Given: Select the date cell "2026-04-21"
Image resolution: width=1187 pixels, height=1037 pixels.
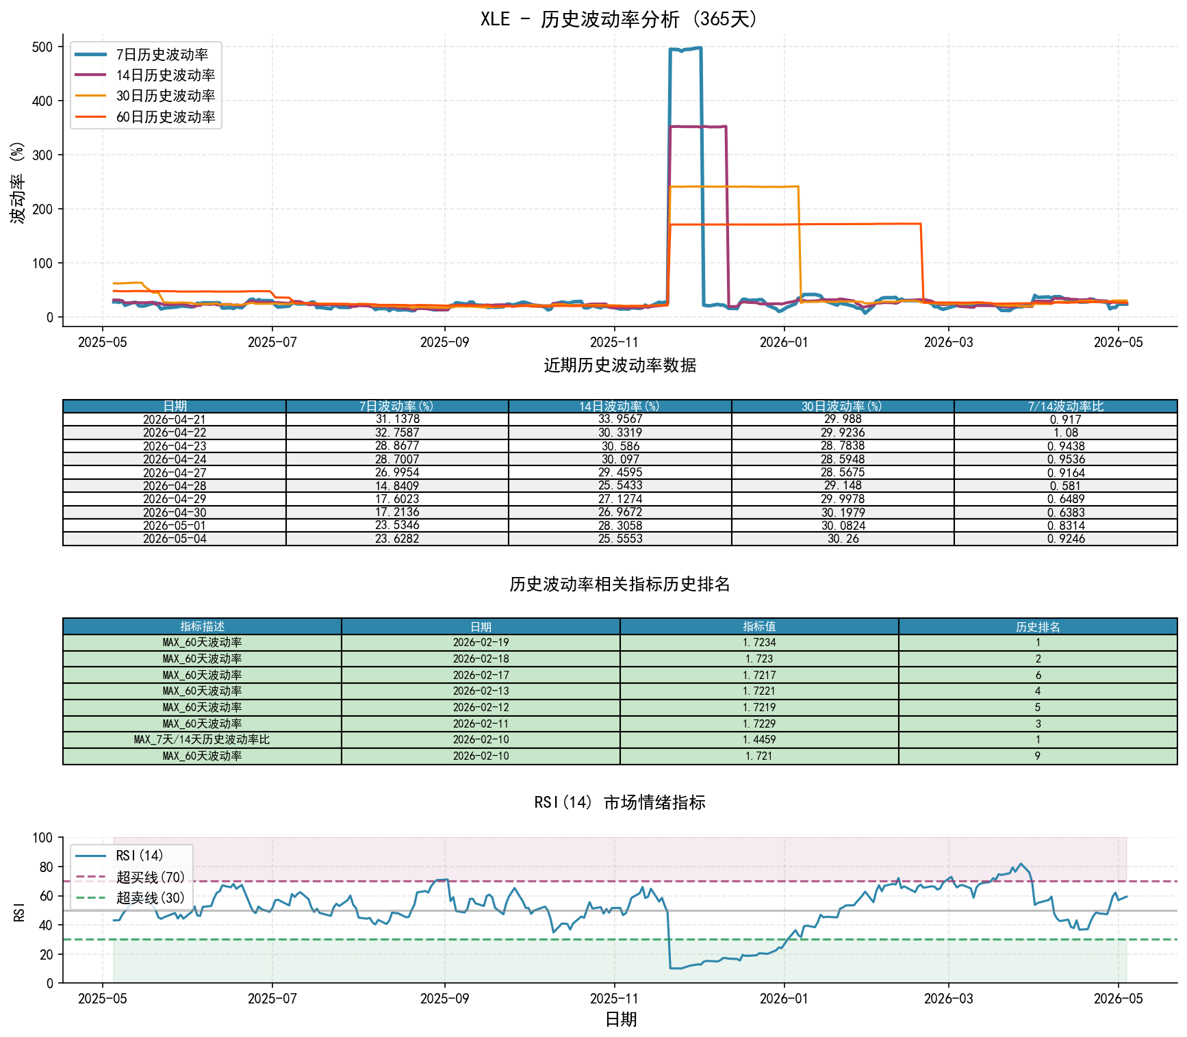Looking at the screenshot, I should coord(175,420).
